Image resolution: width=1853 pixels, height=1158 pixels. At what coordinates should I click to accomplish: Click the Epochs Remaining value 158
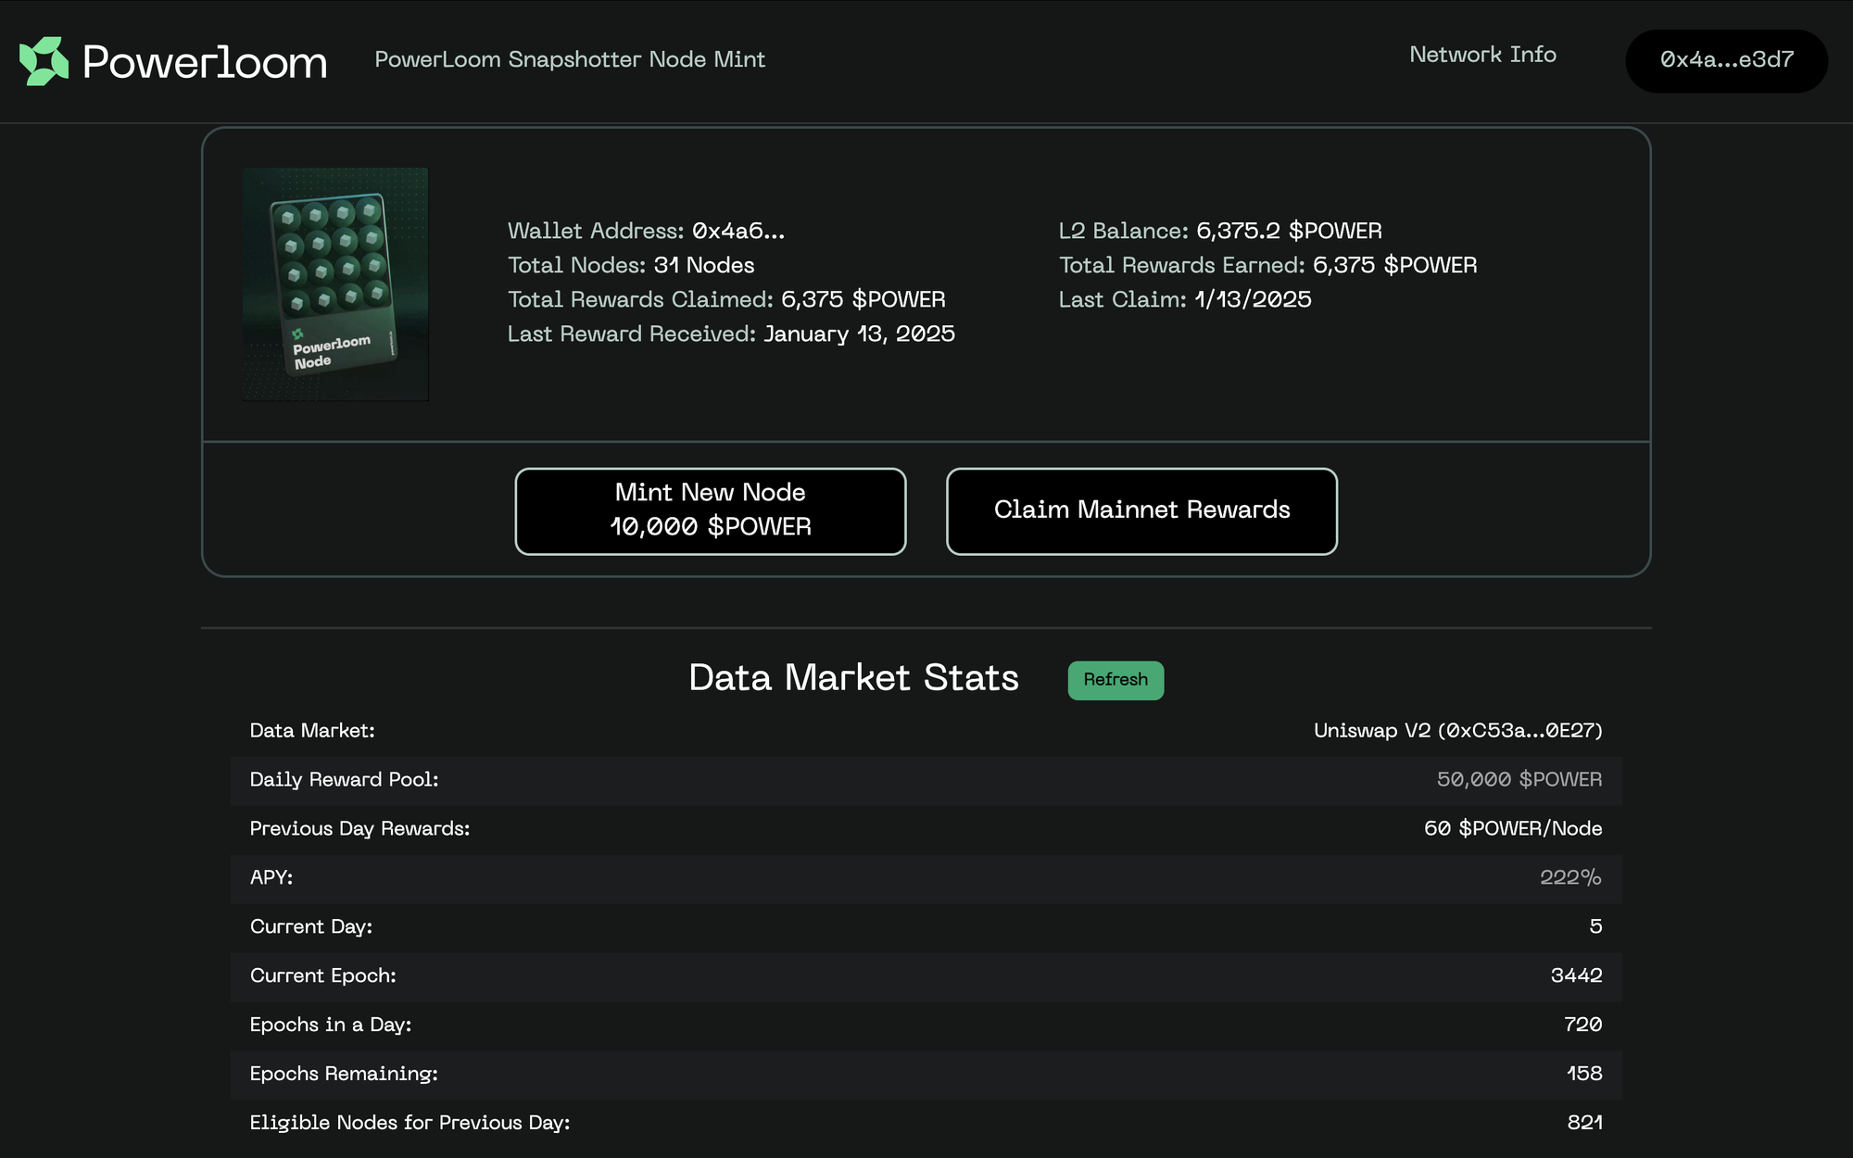1584,1074
